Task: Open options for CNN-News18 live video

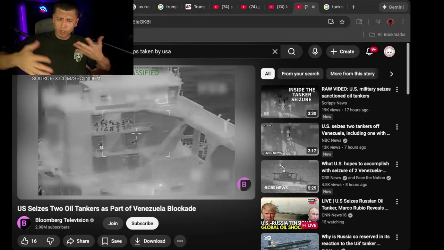Action: click(x=397, y=202)
